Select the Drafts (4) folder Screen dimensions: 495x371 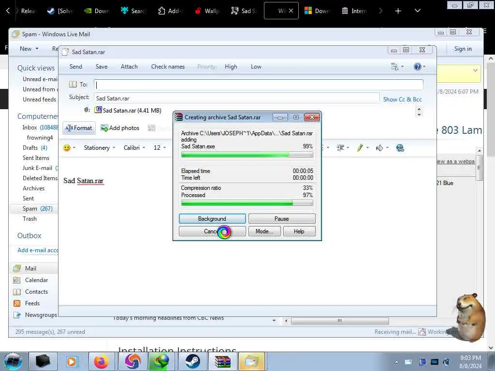(x=35, y=148)
